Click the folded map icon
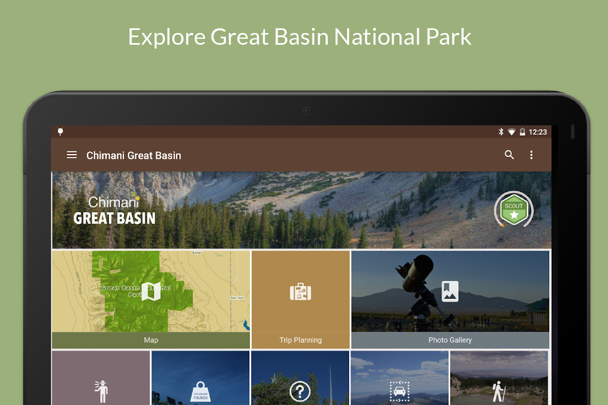The width and height of the screenshot is (608, 405). (151, 292)
